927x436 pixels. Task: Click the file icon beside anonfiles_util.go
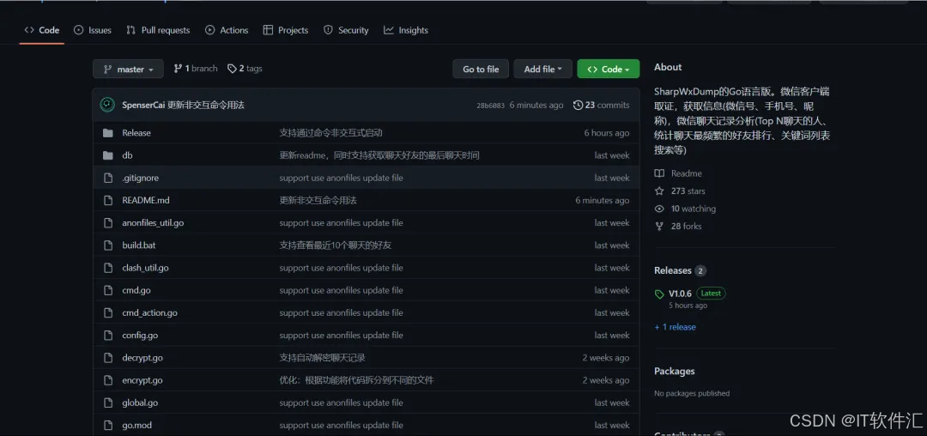pyautogui.click(x=107, y=223)
